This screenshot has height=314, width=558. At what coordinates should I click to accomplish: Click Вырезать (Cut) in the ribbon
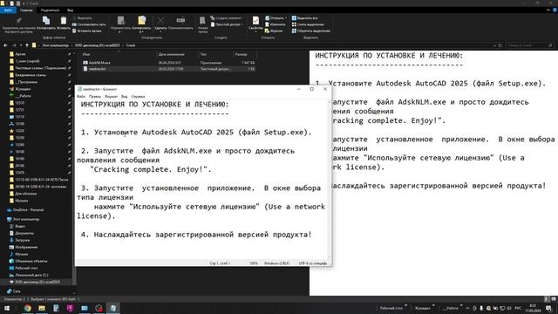82,18
